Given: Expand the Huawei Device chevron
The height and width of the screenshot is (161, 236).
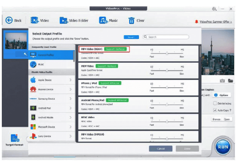Looking at the screenshot, I should click(70, 89).
